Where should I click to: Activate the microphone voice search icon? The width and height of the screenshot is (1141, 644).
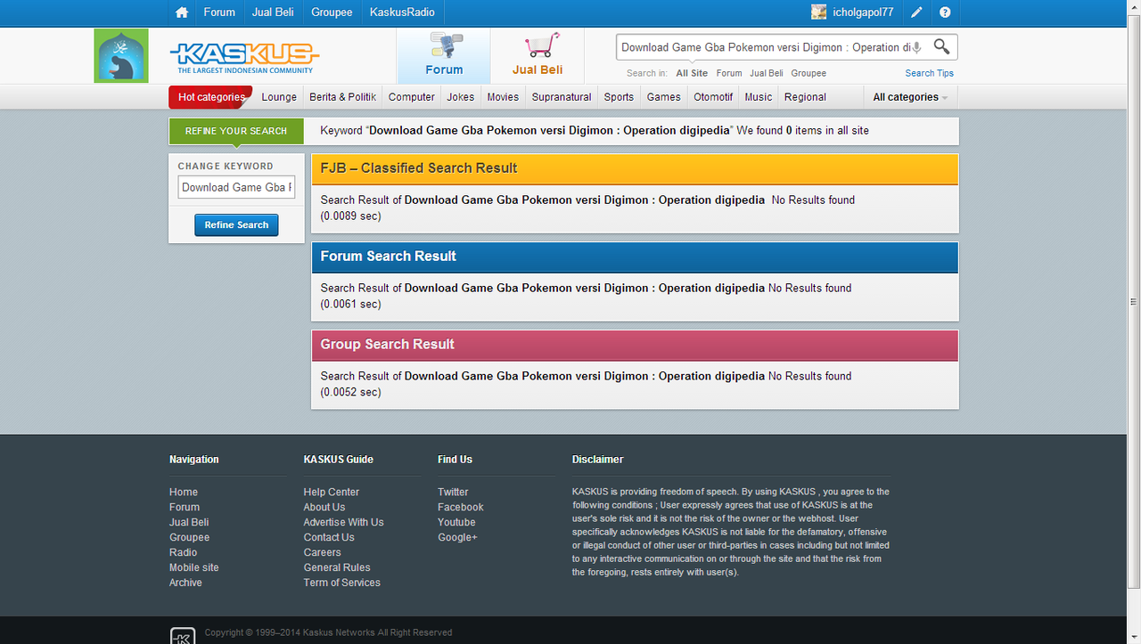point(917,47)
